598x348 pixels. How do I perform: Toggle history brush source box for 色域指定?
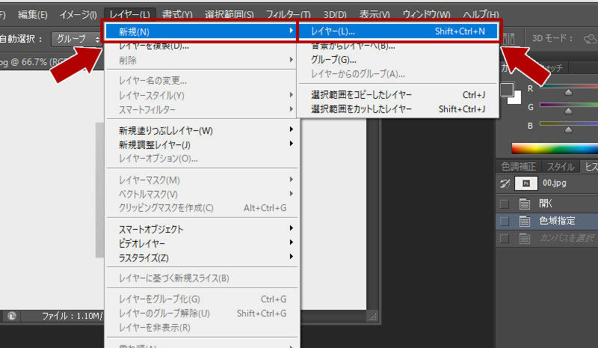click(504, 221)
